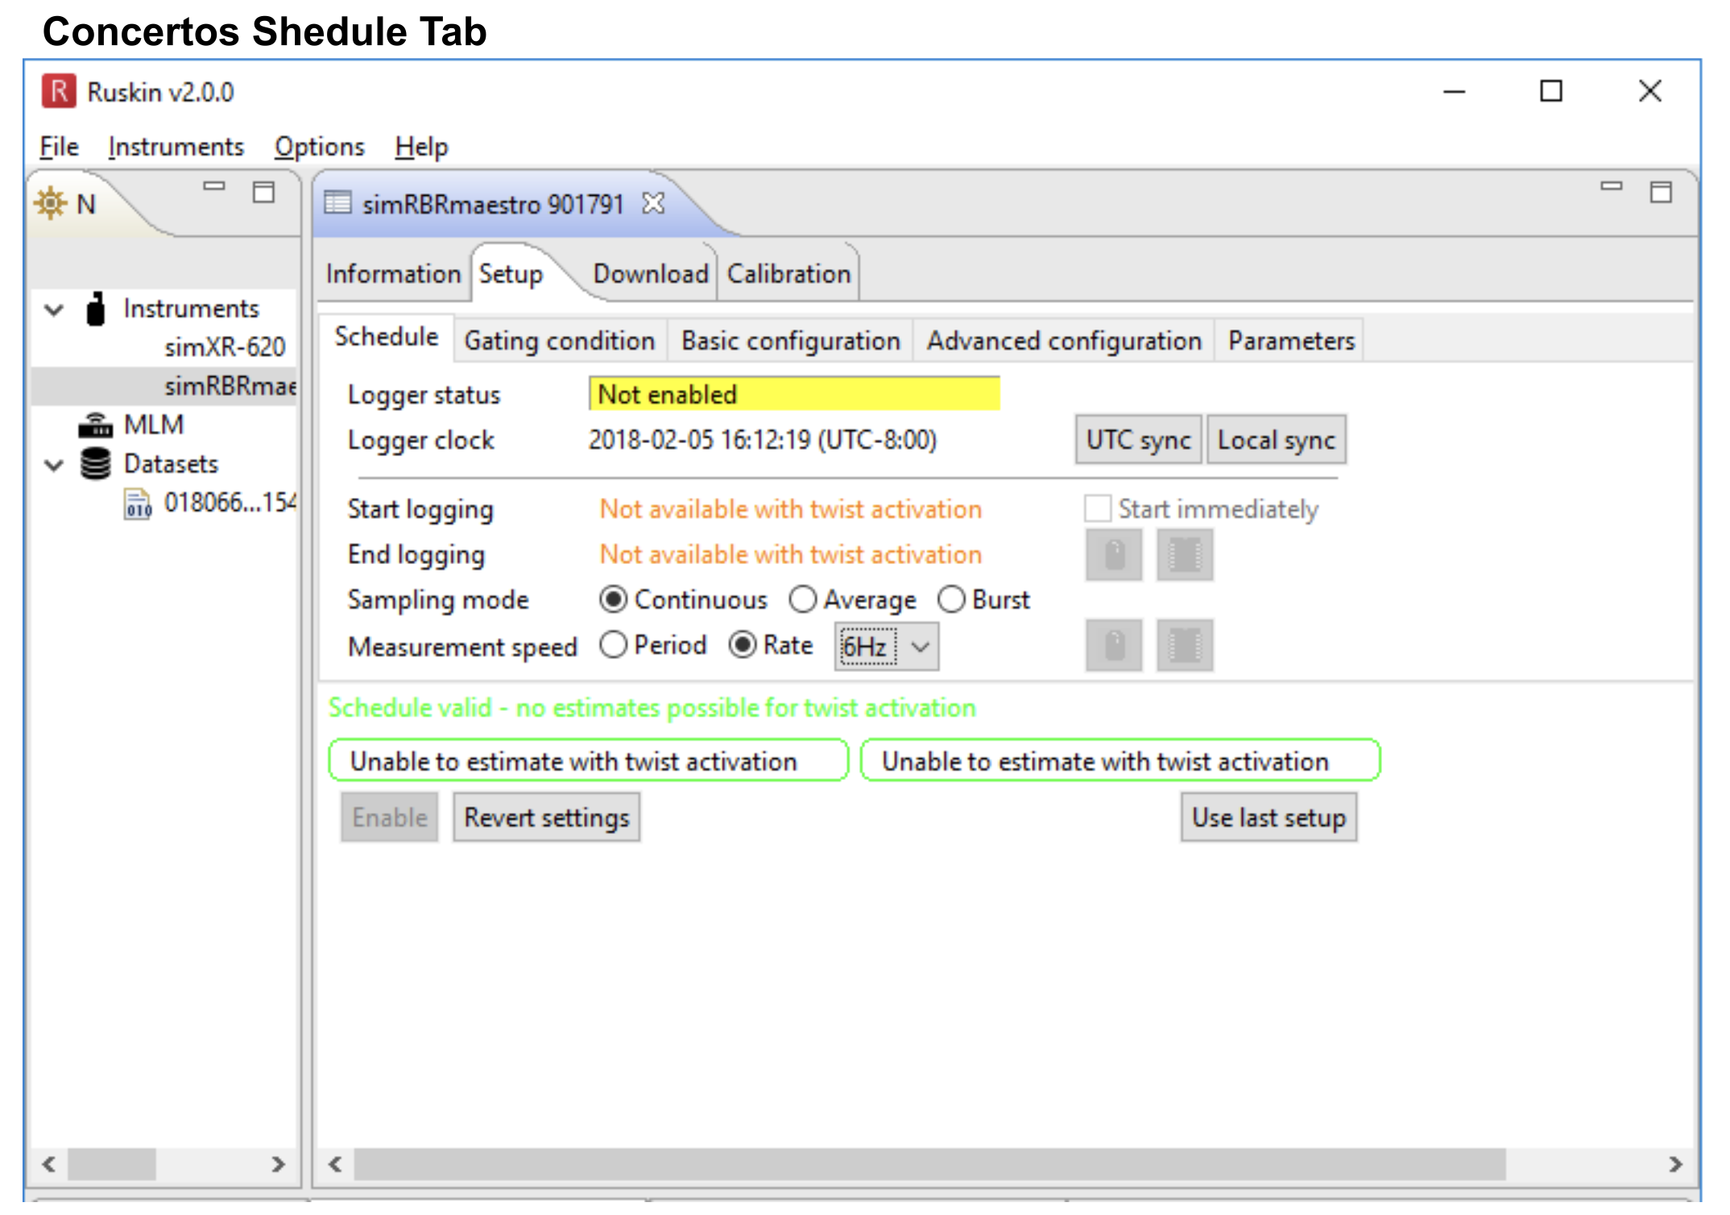Choose Rate for measurement speed
The image size is (1730, 1215).
click(742, 645)
